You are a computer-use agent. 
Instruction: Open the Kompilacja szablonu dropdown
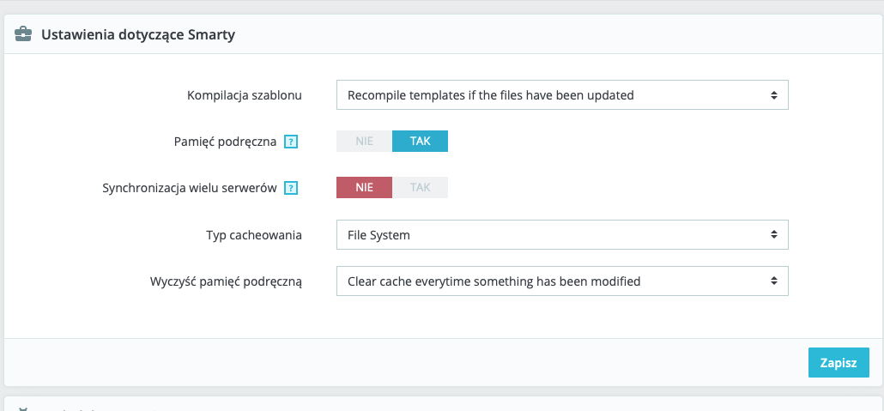[561, 94]
